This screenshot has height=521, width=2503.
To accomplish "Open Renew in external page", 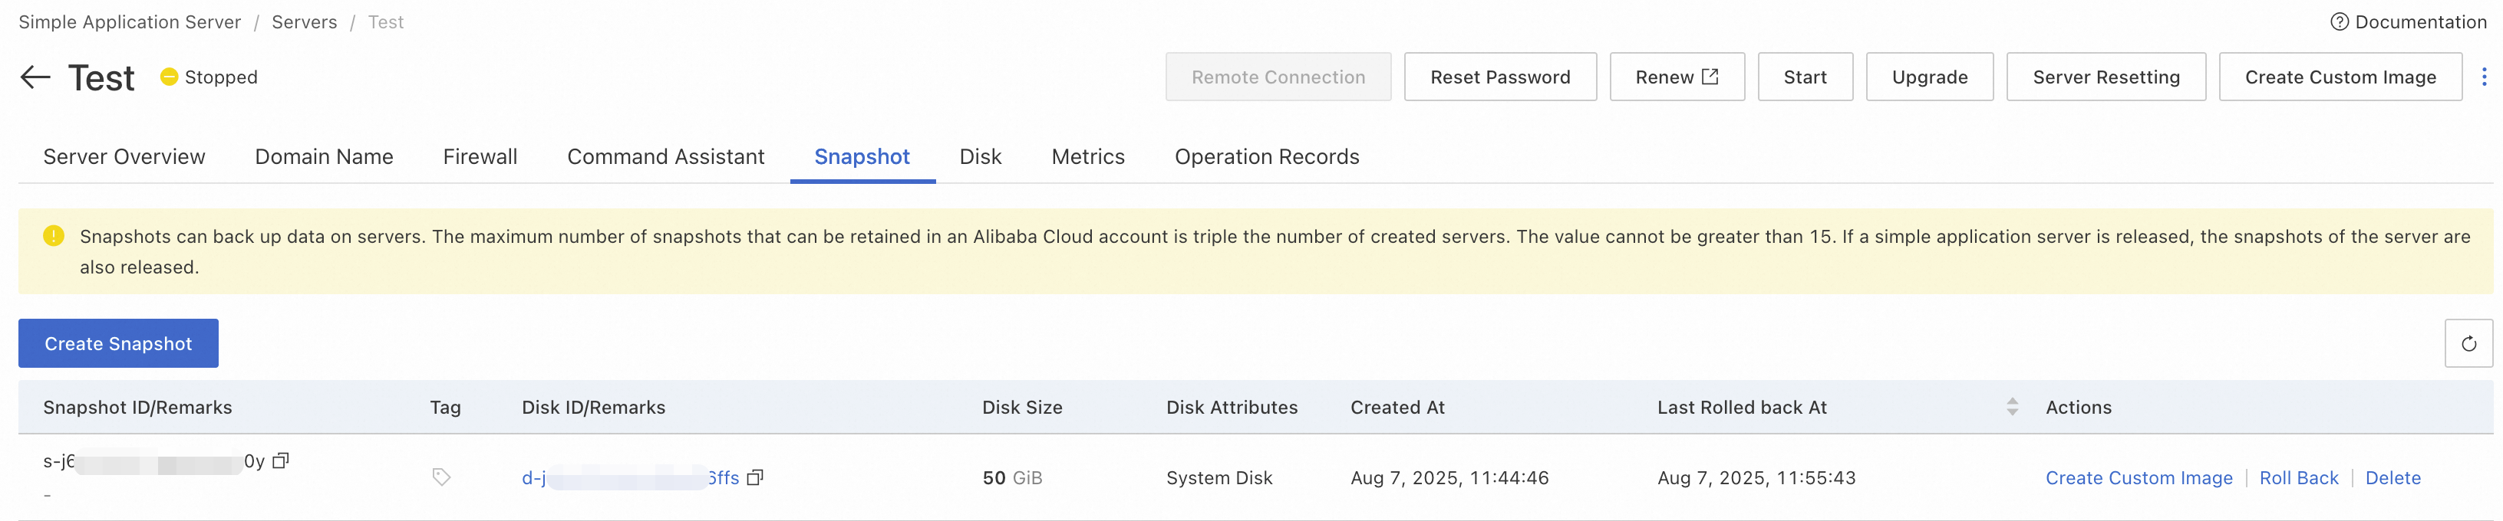I will tap(1676, 77).
